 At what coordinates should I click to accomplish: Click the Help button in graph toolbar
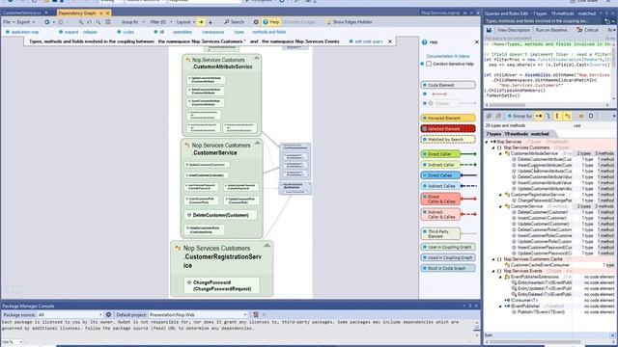point(271,22)
